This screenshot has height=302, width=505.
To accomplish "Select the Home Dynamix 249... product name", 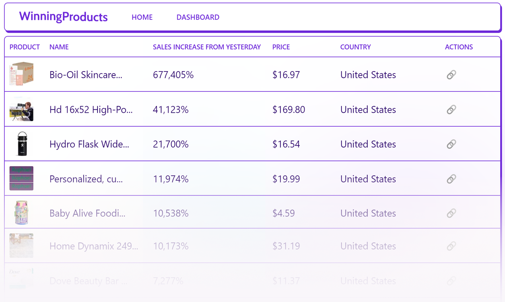I will pyautogui.click(x=94, y=246).
